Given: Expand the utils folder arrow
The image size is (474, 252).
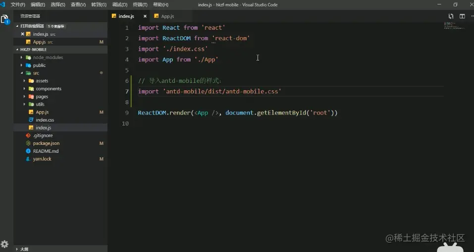Looking at the screenshot, I should [24, 104].
